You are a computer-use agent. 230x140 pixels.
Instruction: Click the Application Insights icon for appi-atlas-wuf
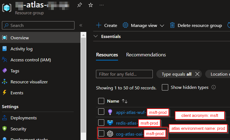pyautogui.click(x=110, y=112)
